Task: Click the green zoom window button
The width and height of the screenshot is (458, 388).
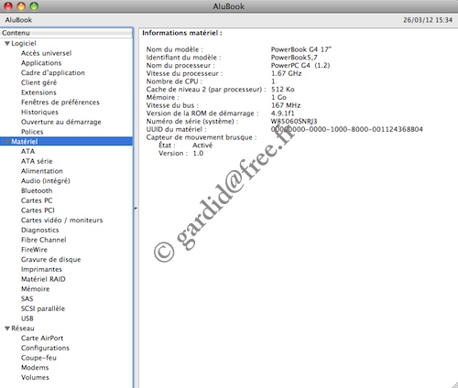Action: pos(34,6)
